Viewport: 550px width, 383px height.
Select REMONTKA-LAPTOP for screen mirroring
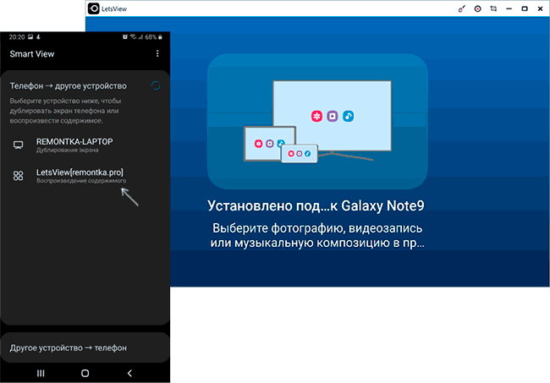pyautogui.click(x=85, y=145)
